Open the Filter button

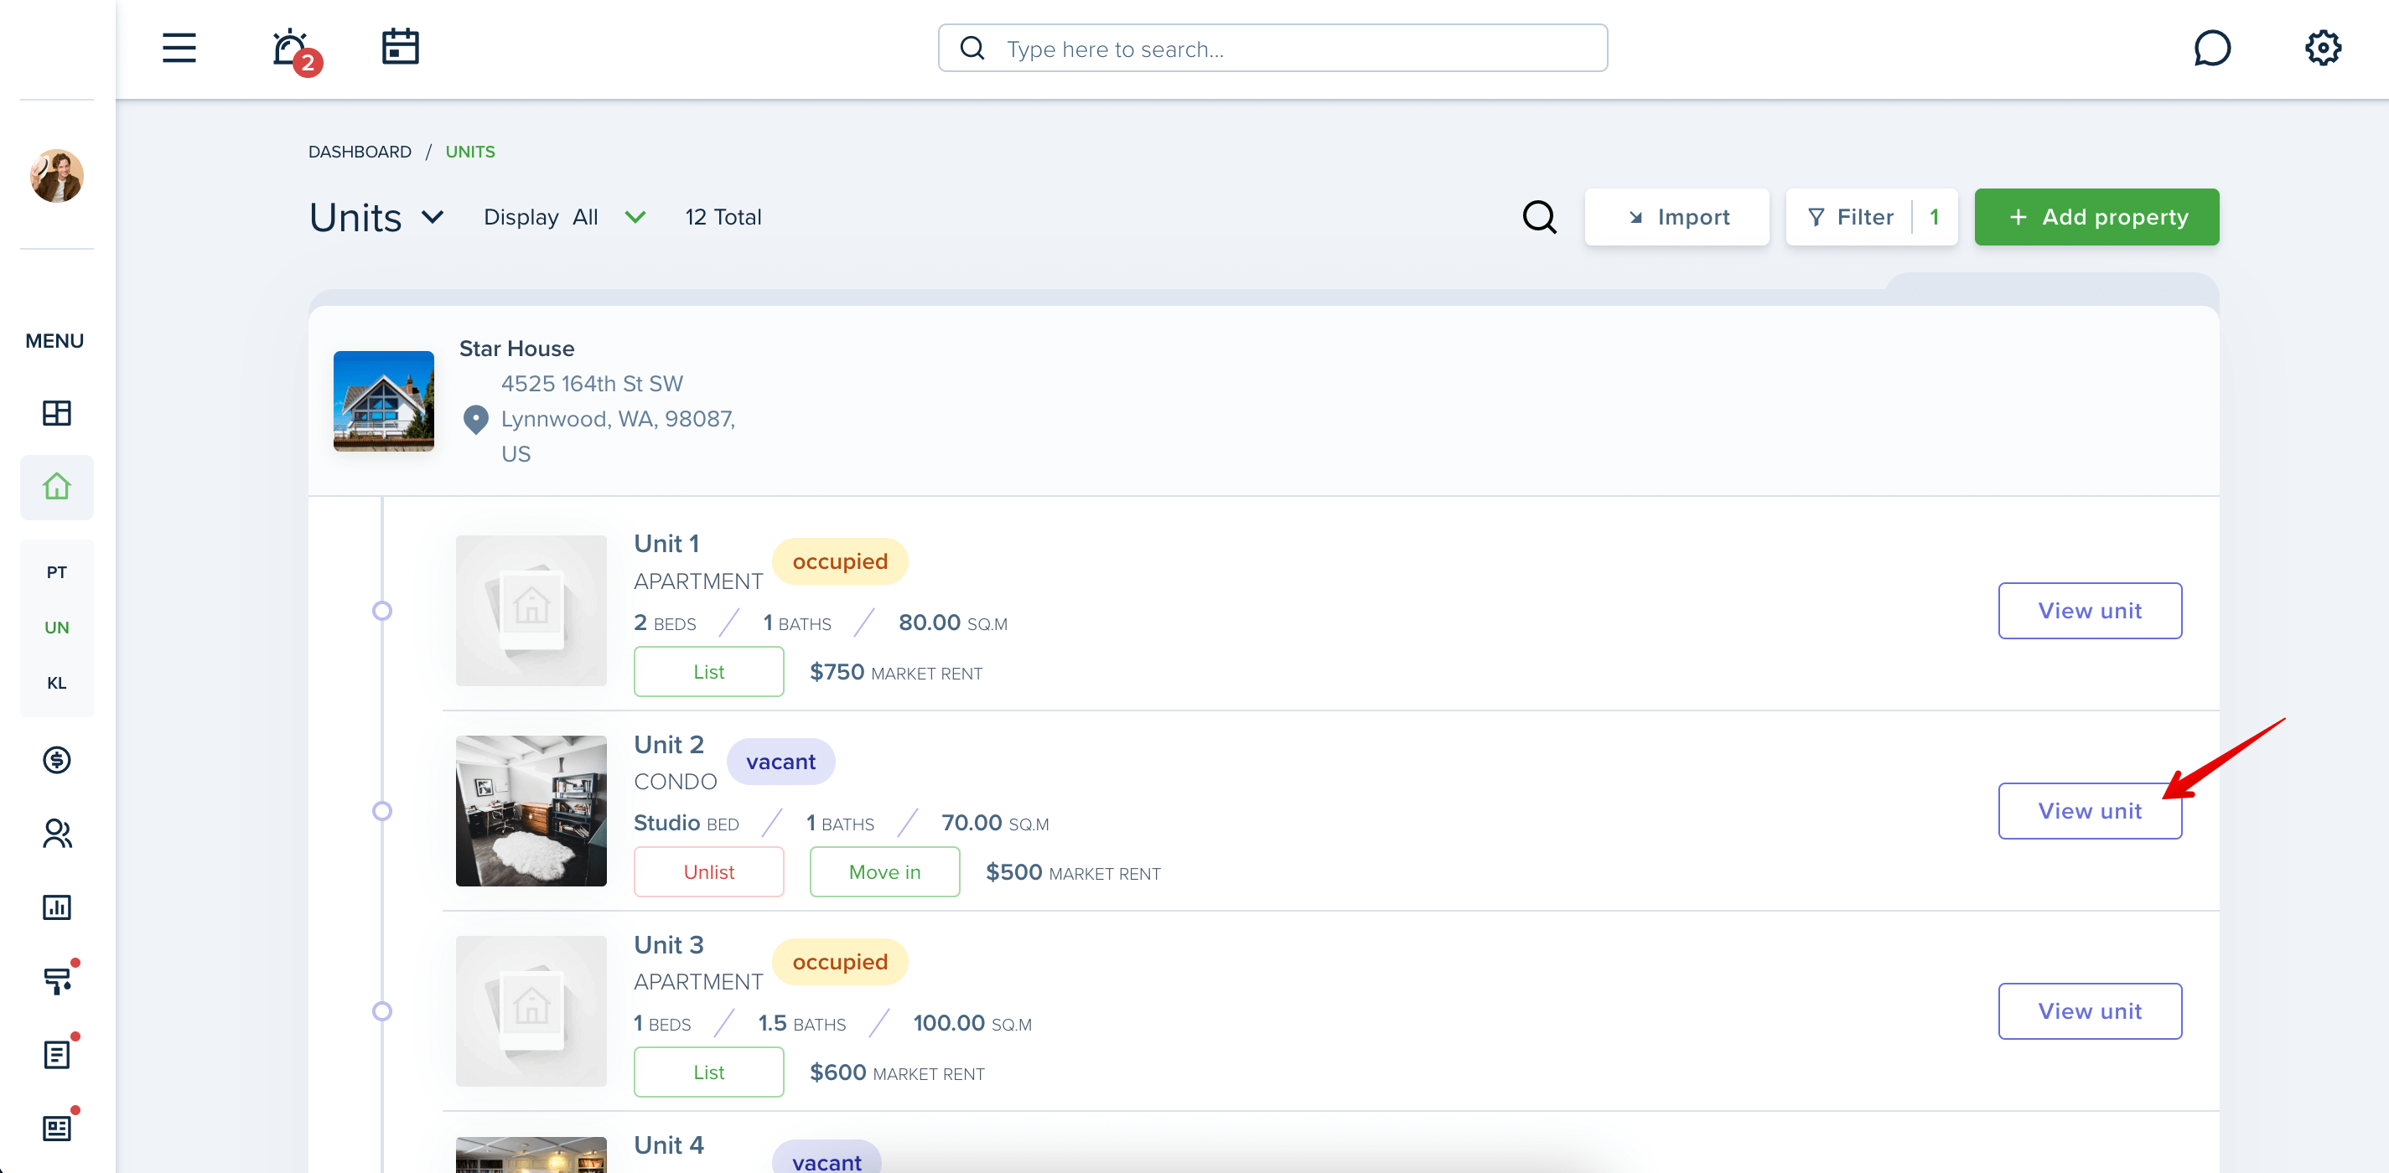pos(1872,217)
